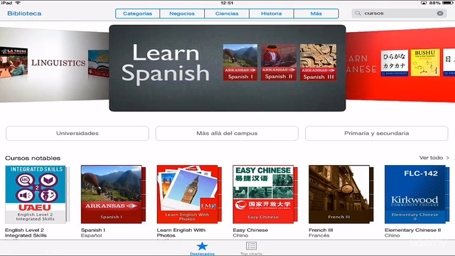Click the Easy Chinese title text
The image size is (455, 256).
pyautogui.click(x=250, y=230)
